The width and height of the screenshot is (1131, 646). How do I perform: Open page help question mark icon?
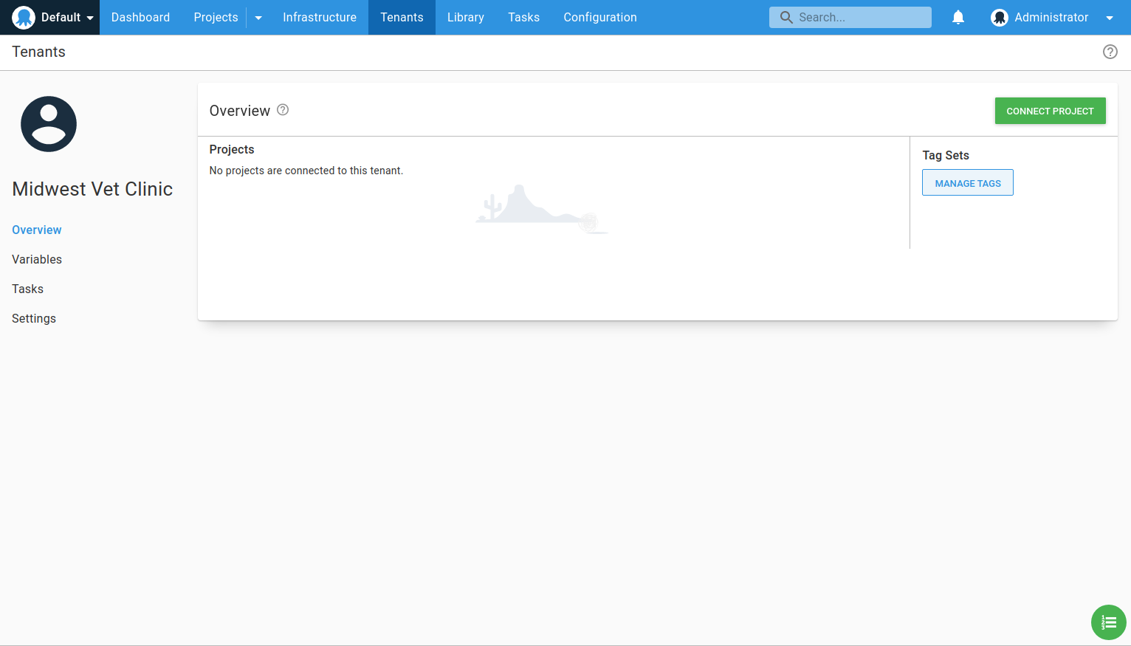pyautogui.click(x=1110, y=52)
